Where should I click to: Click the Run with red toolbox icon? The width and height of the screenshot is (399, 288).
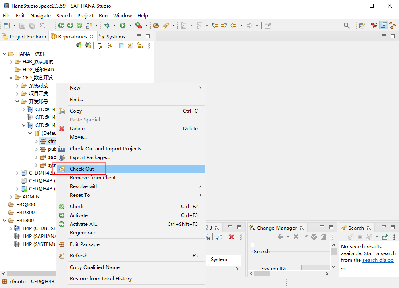pyautogui.click(x=139, y=25)
